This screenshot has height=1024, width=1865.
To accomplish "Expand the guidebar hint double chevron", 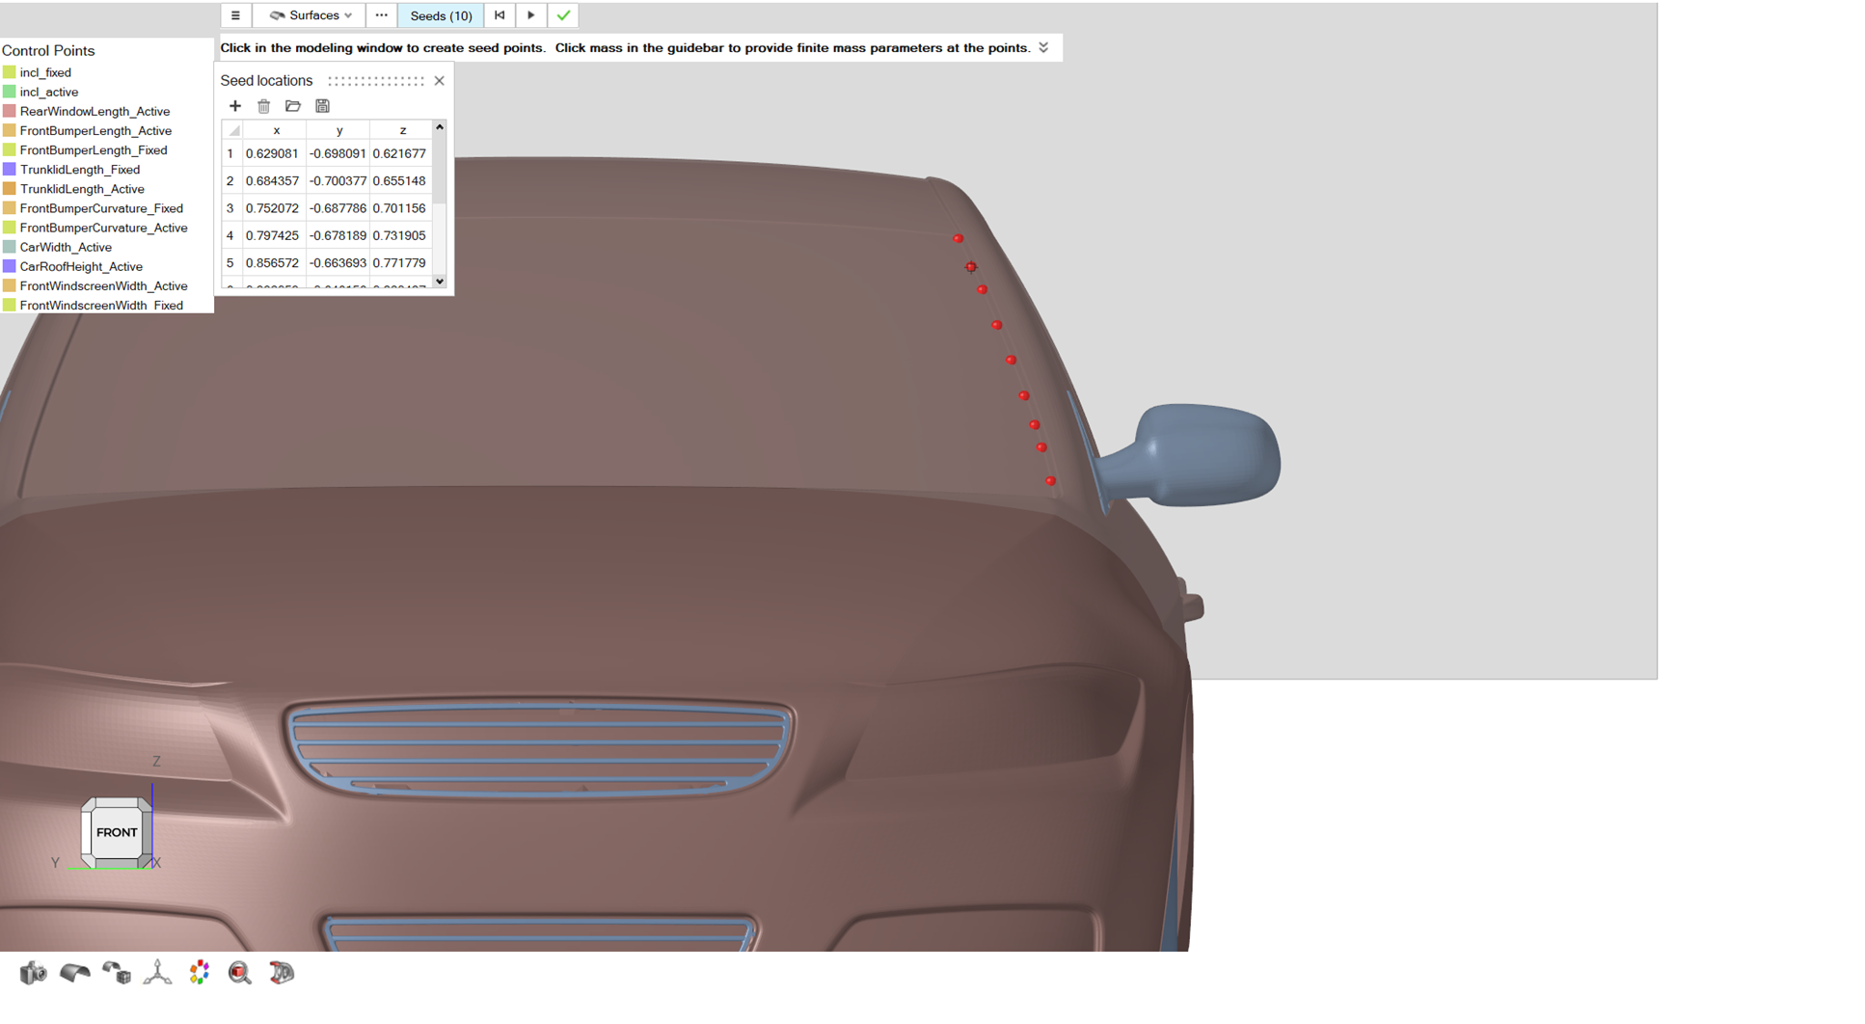I will [x=1043, y=47].
